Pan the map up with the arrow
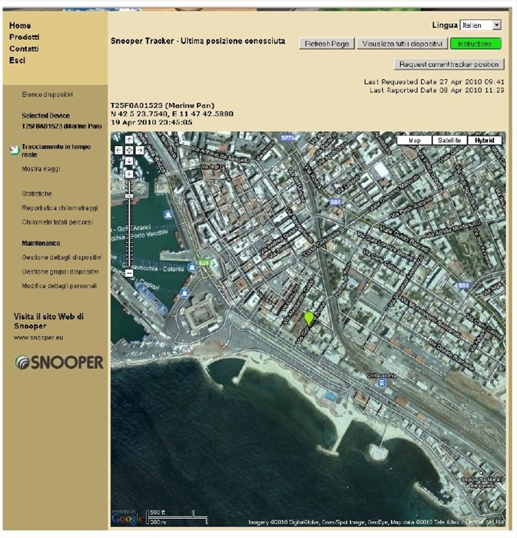517x538 pixels. coord(129,139)
